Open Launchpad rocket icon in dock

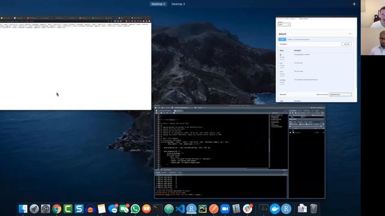click(34, 209)
